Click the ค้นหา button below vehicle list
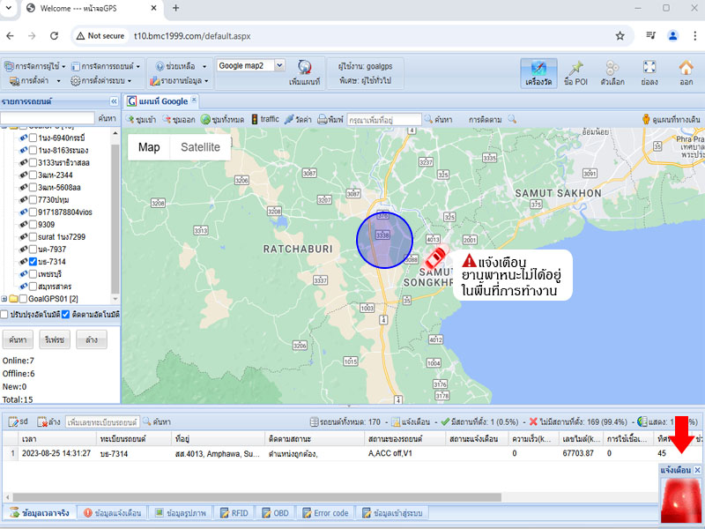 click(x=18, y=339)
